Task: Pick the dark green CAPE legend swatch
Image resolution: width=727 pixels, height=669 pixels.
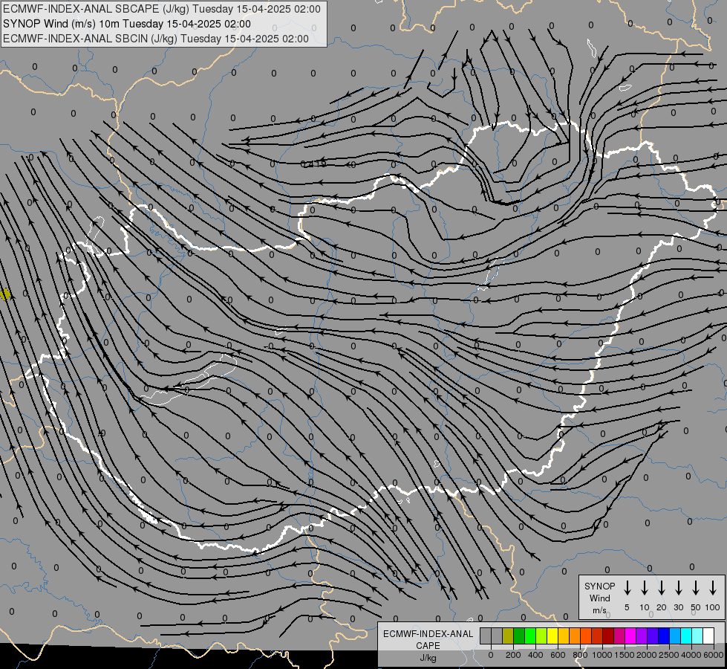Action: 519,636
